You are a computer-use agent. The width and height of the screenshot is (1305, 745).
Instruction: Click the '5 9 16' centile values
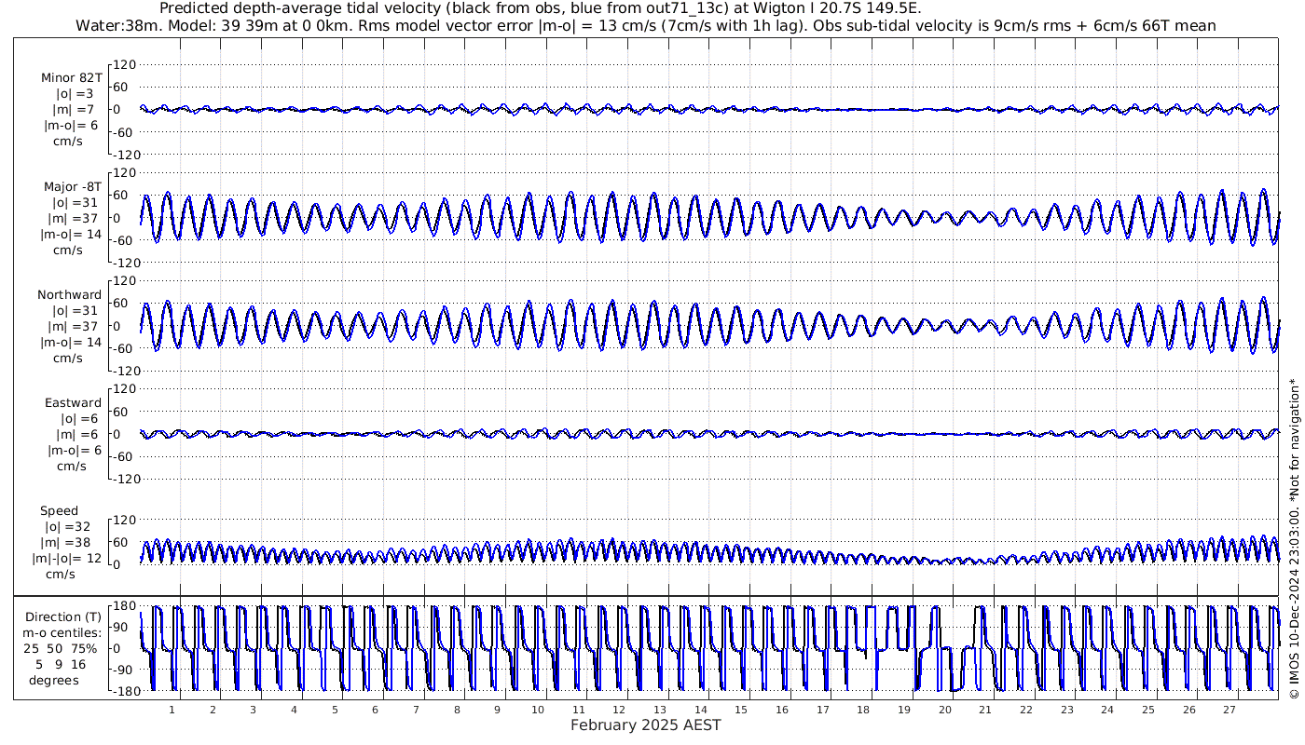(x=62, y=664)
